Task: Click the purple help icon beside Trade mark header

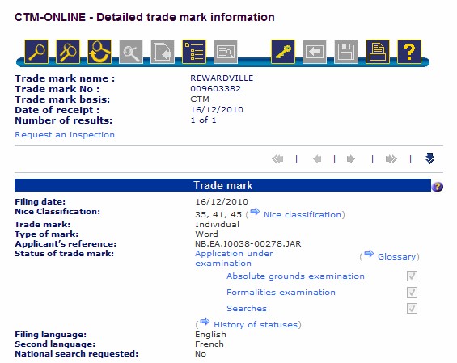Action: [x=438, y=187]
